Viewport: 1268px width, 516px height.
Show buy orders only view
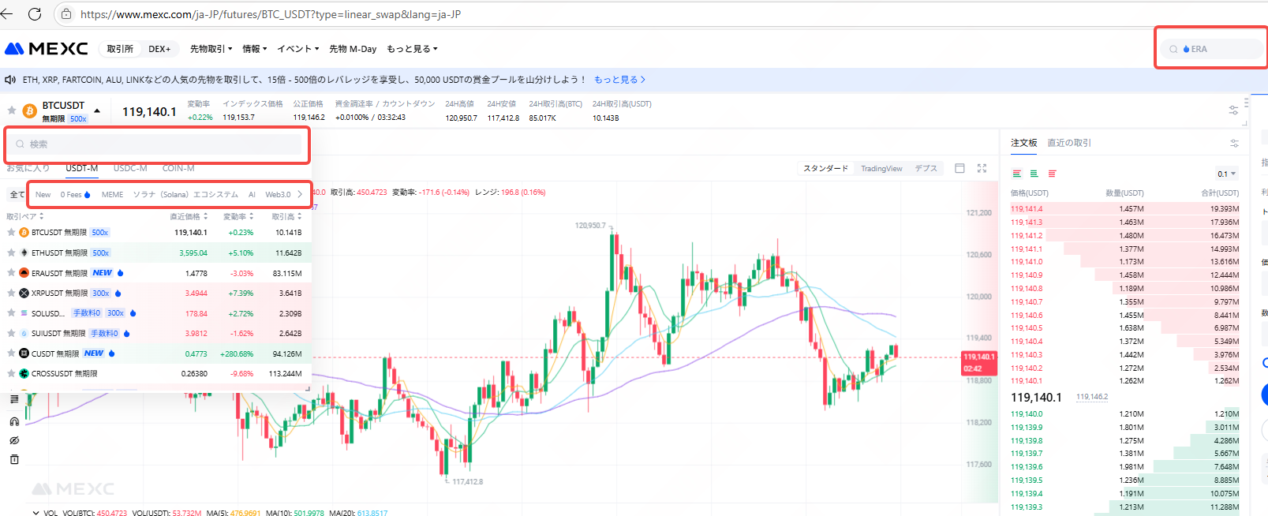tap(1034, 174)
